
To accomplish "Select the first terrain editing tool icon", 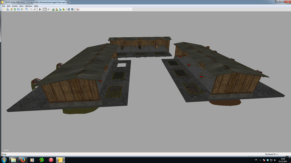I will pyautogui.click(x=53, y=9).
